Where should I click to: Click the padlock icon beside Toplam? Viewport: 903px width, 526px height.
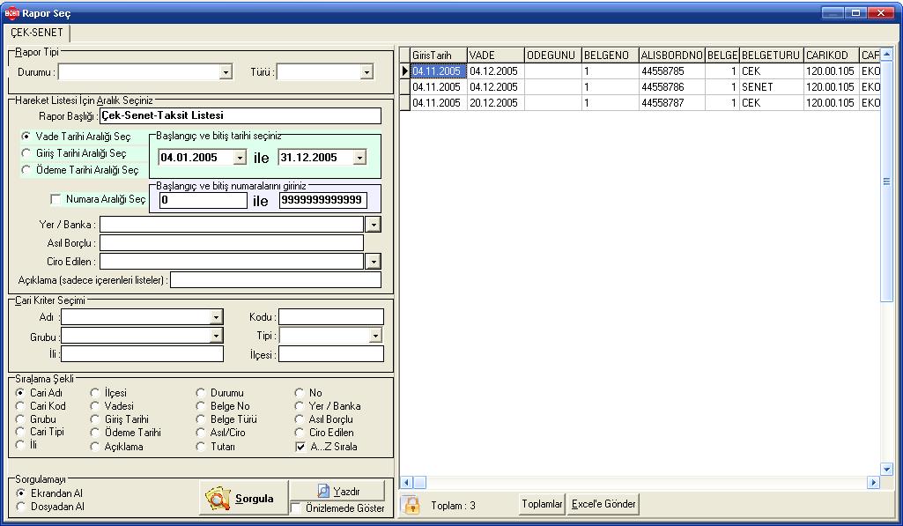411,505
